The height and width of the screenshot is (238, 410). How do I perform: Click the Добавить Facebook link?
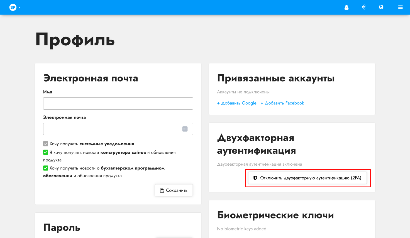(282, 103)
